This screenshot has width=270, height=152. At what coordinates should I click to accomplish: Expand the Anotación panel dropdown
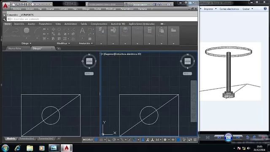[x=86, y=43]
